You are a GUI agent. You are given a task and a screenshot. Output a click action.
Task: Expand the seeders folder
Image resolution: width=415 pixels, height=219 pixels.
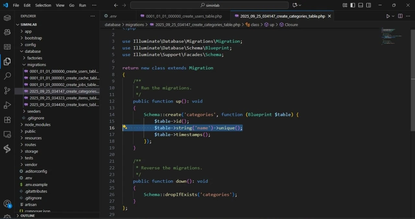(34, 111)
